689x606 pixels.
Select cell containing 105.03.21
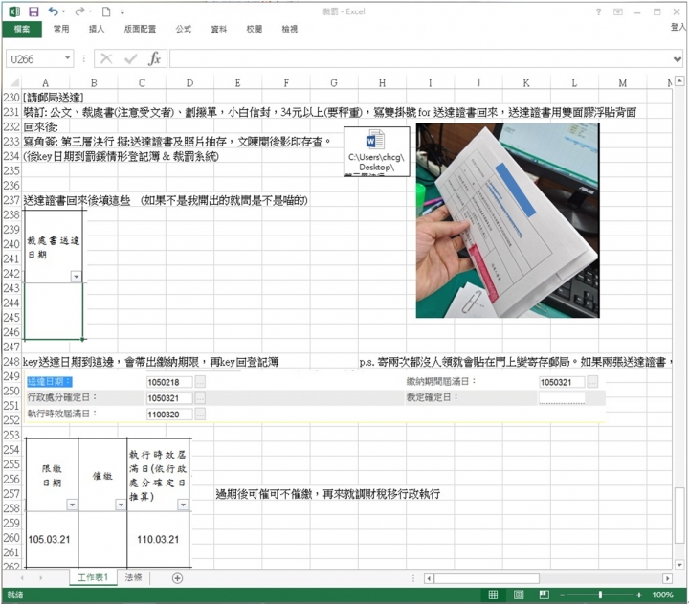pos(52,539)
